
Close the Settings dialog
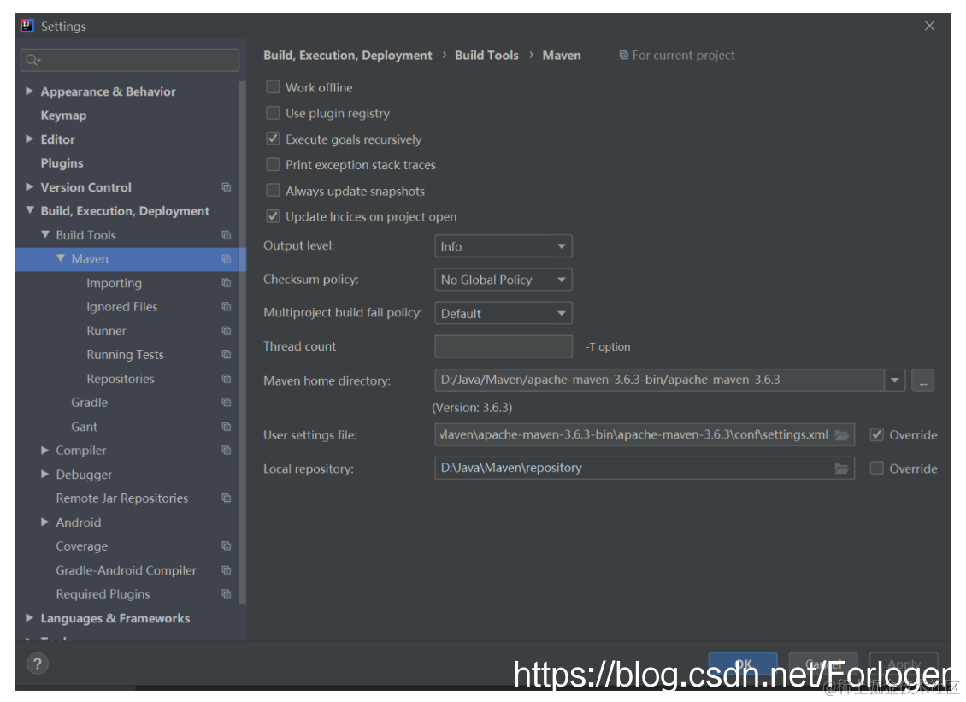[929, 26]
